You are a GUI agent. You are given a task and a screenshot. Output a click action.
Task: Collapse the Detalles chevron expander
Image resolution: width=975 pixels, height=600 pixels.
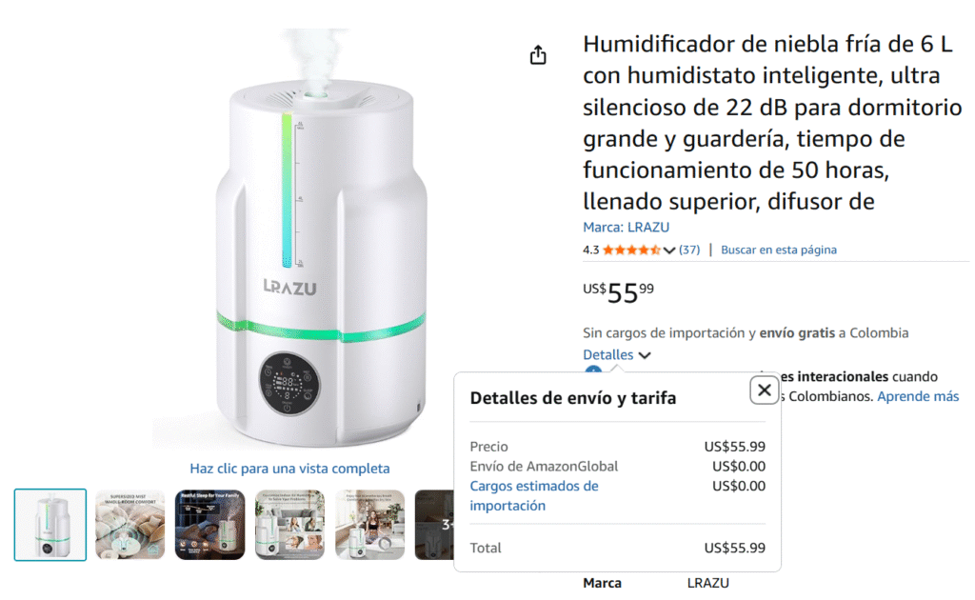[x=645, y=355]
